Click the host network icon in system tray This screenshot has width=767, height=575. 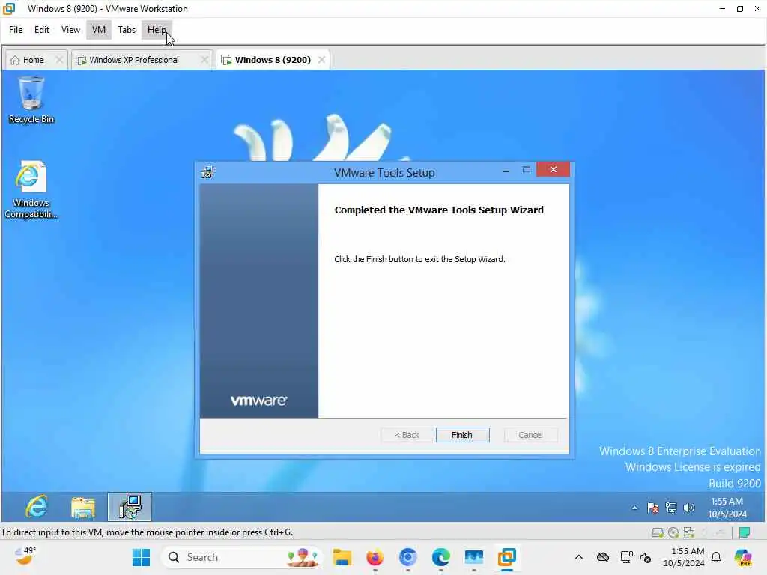click(x=626, y=557)
